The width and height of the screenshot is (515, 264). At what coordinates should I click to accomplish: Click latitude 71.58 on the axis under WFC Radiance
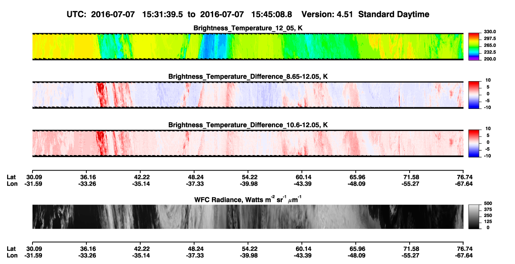click(410, 249)
